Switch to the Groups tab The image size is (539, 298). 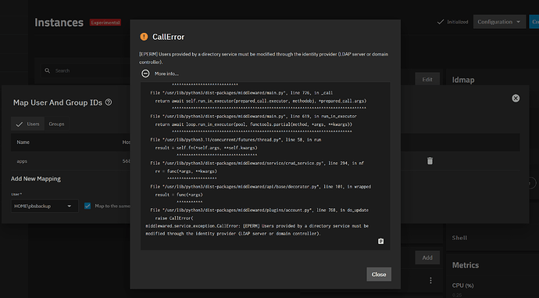tap(56, 124)
